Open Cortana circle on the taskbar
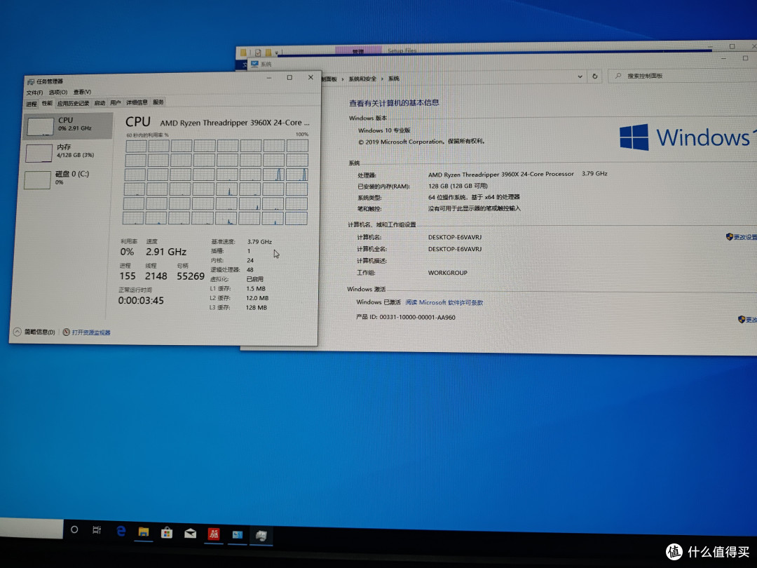The width and height of the screenshot is (757, 568). [x=74, y=529]
